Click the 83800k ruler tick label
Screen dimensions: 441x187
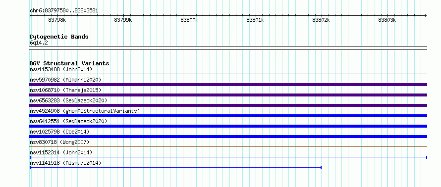[x=189, y=20]
